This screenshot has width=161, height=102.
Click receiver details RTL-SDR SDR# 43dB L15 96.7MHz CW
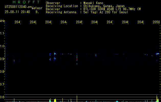(112, 9)
